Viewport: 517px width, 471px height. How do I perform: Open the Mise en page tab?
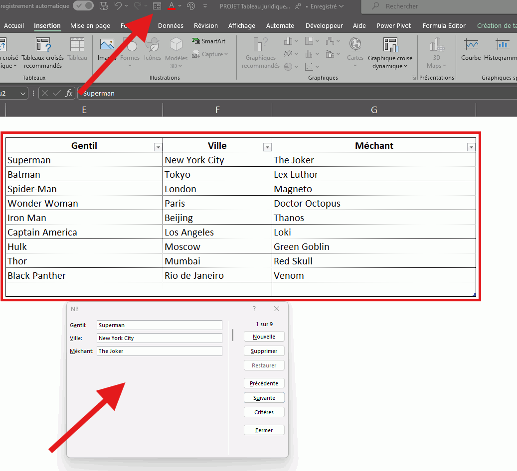coord(90,25)
